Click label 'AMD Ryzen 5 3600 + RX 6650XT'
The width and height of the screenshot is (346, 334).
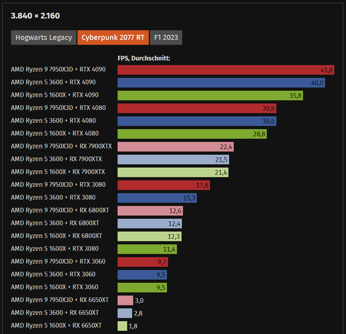pyautogui.click(x=55, y=313)
